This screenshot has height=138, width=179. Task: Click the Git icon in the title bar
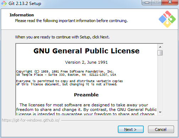pos(4,4)
